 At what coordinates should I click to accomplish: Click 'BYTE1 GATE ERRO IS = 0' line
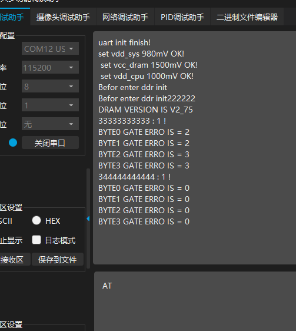tap(144, 199)
